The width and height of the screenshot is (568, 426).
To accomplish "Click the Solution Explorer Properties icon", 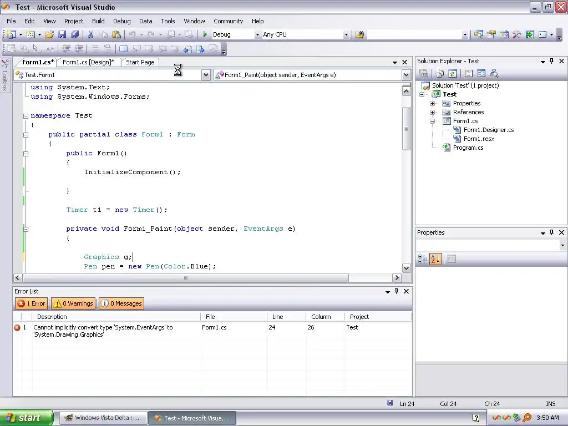I will [x=424, y=74].
